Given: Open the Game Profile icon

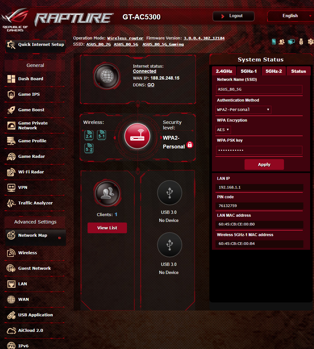Looking at the screenshot, I should (11, 141).
